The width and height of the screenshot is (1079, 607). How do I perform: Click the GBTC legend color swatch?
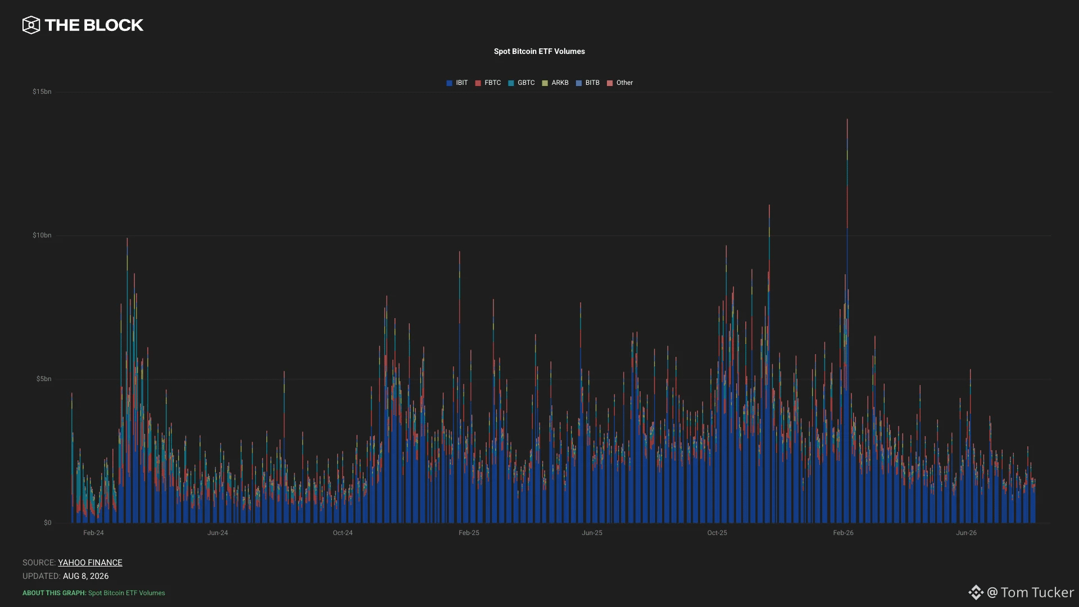[511, 83]
